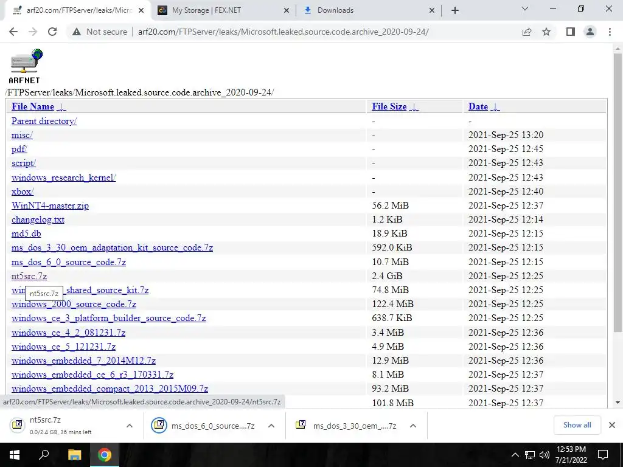Share this page using the share icon

coord(526,32)
